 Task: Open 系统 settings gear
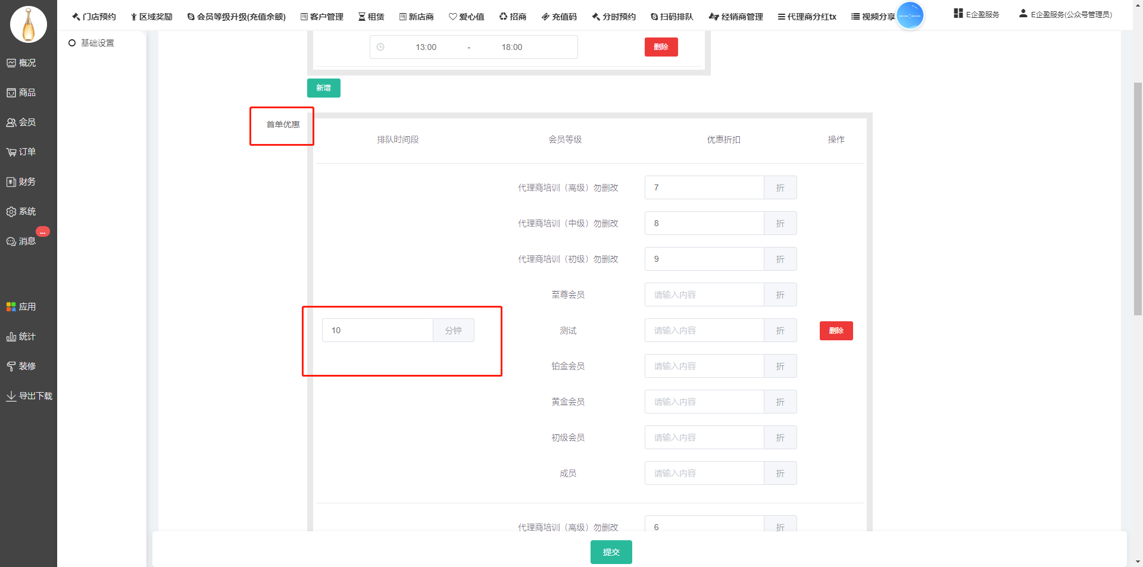coord(11,212)
